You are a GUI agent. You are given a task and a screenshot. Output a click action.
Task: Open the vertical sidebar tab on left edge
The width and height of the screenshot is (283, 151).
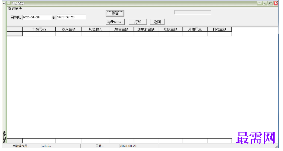click(4, 137)
